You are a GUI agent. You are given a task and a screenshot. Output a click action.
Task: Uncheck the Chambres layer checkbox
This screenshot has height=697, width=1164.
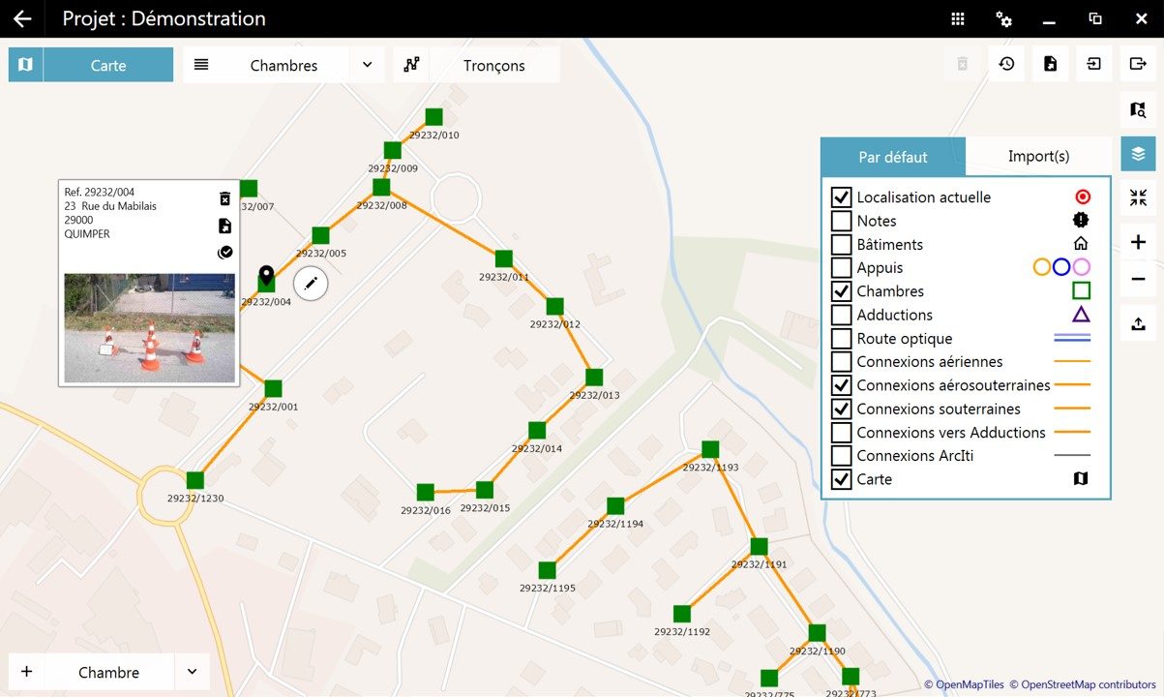[x=841, y=291]
